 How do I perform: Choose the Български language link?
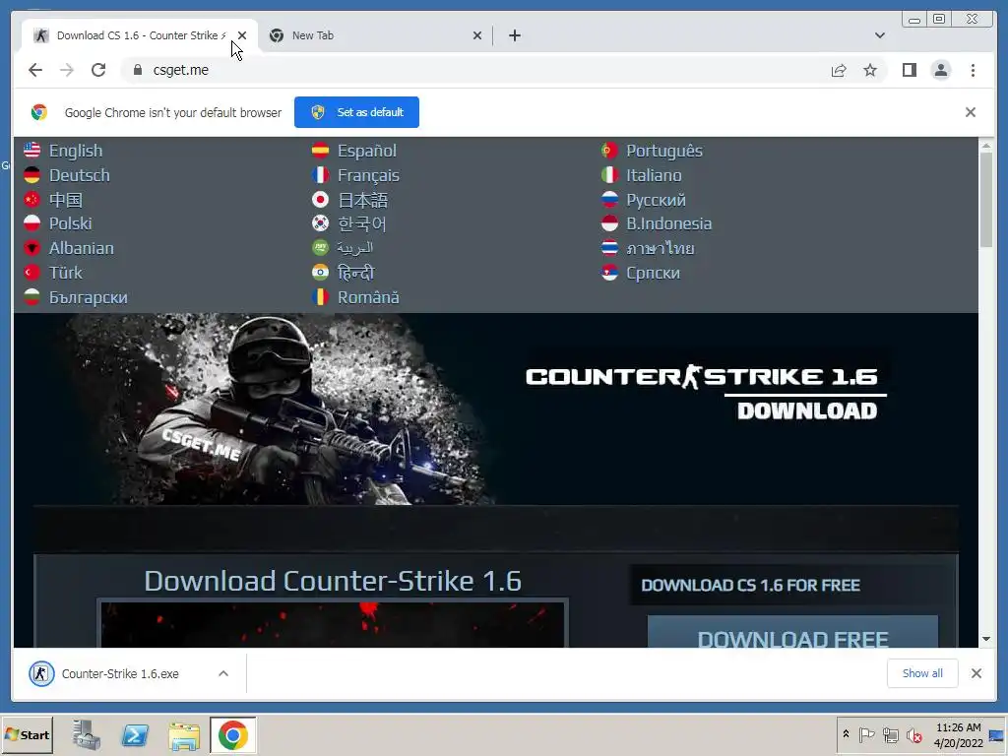[89, 297]
